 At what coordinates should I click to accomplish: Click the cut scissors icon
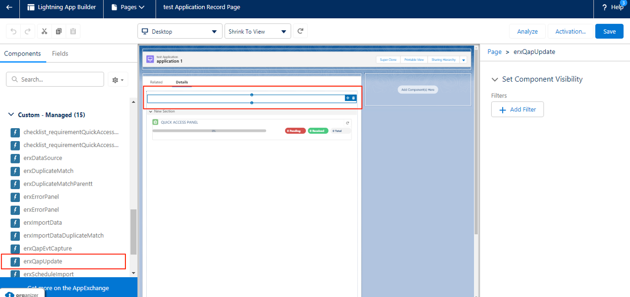[44, 31]
